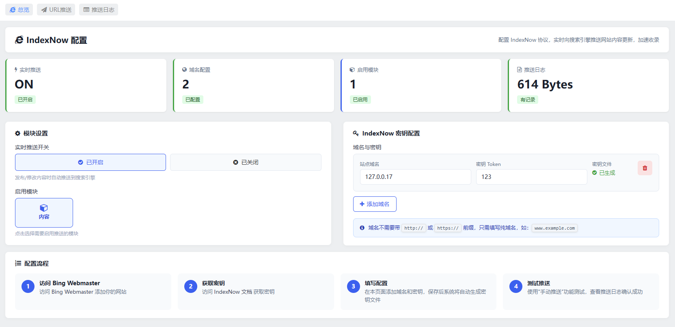675x327 pixels.
Task: Click the gear icon beside 模块设置
Action: click(x=17, y=133)
